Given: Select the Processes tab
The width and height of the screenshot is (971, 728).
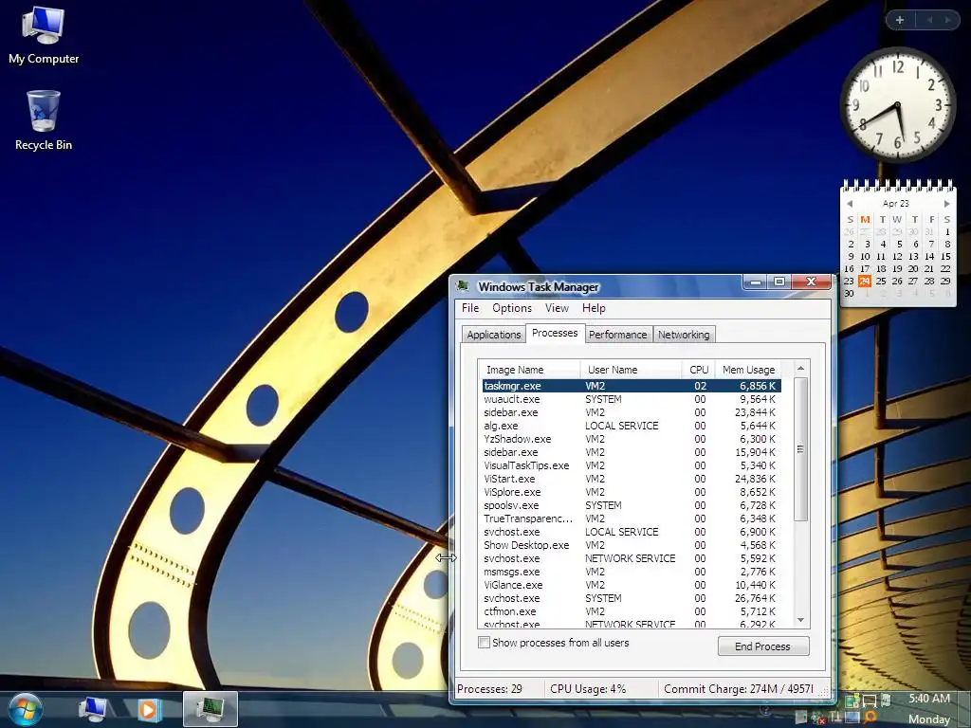Looking at the screenshot, I should [555, 333].
